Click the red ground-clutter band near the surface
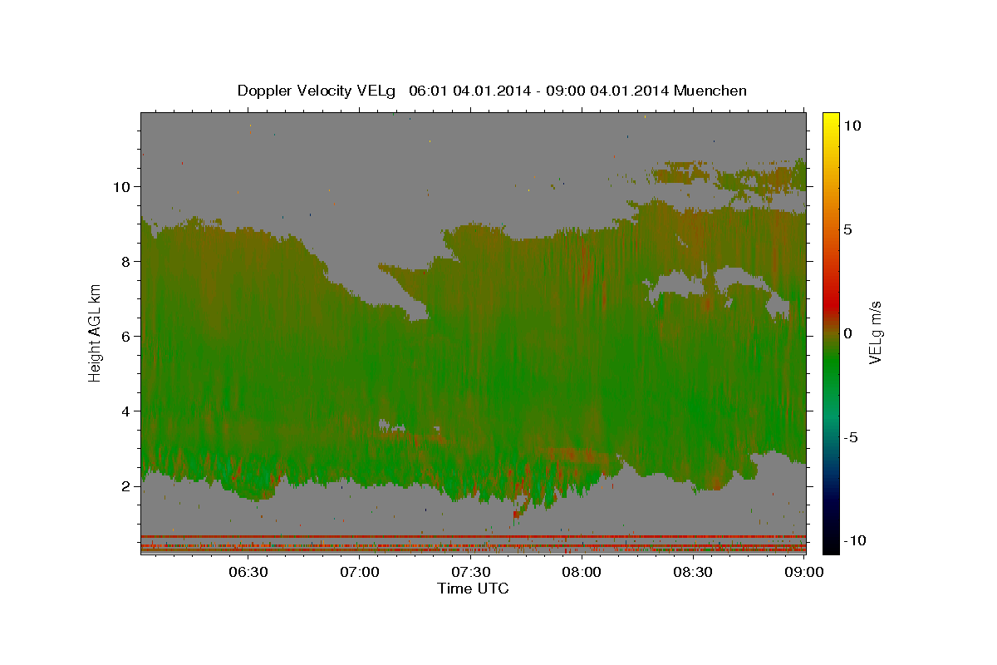Image resolution: width=997 pixels, height=665 pixels. [x=473, y=537]
